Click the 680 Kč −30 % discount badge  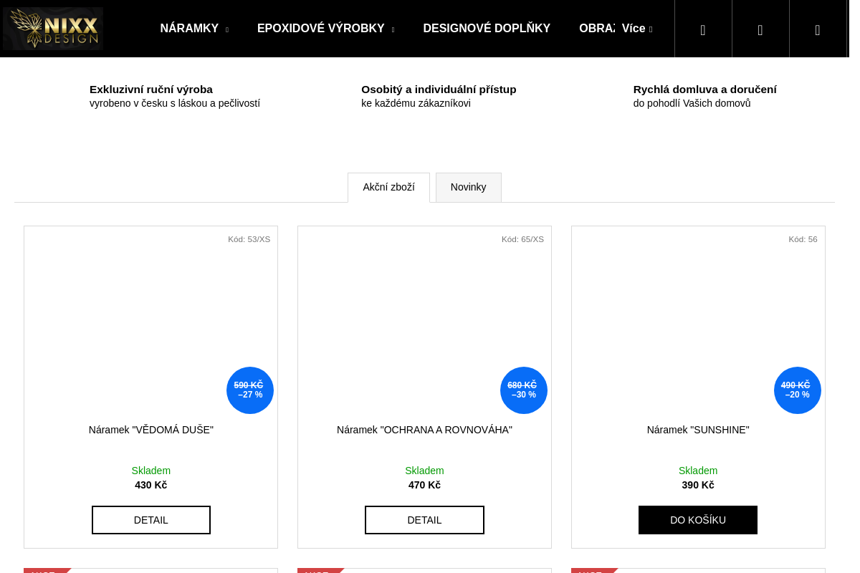coord(523,390)
